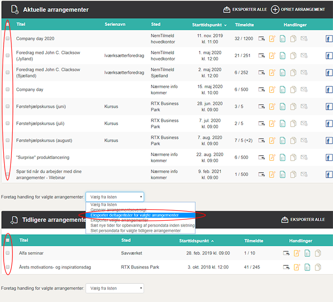Check Førstehjælpskursus (juli) row

click(8, 123)
